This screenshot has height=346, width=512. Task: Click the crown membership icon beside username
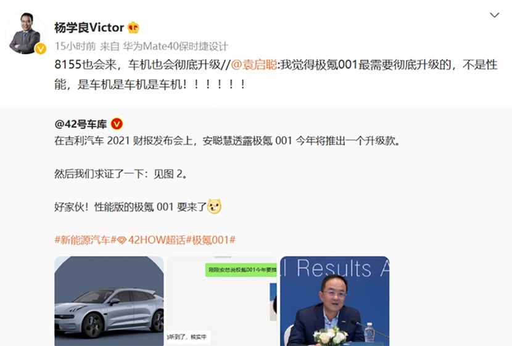pyautogui.click(x=133, y=28)
